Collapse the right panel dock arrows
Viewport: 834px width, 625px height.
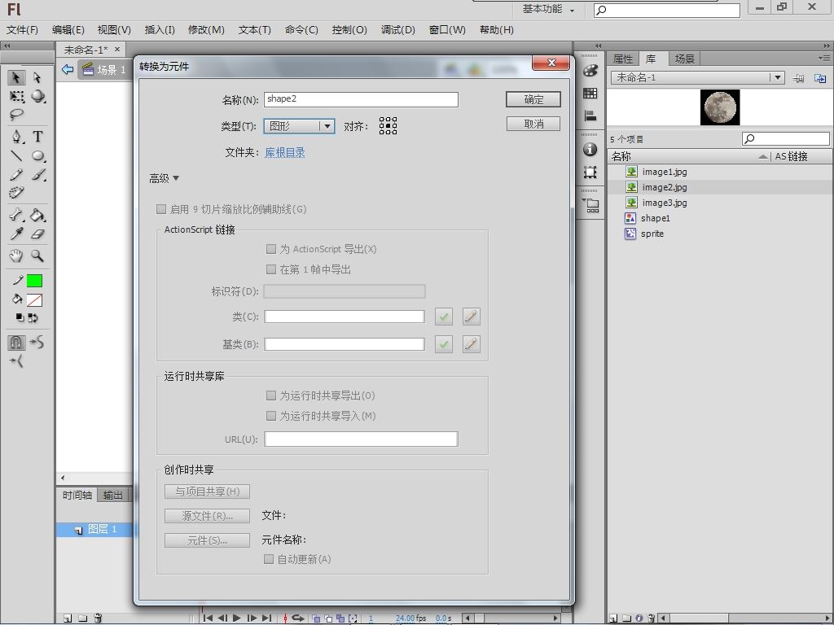[x=826, y=46]
